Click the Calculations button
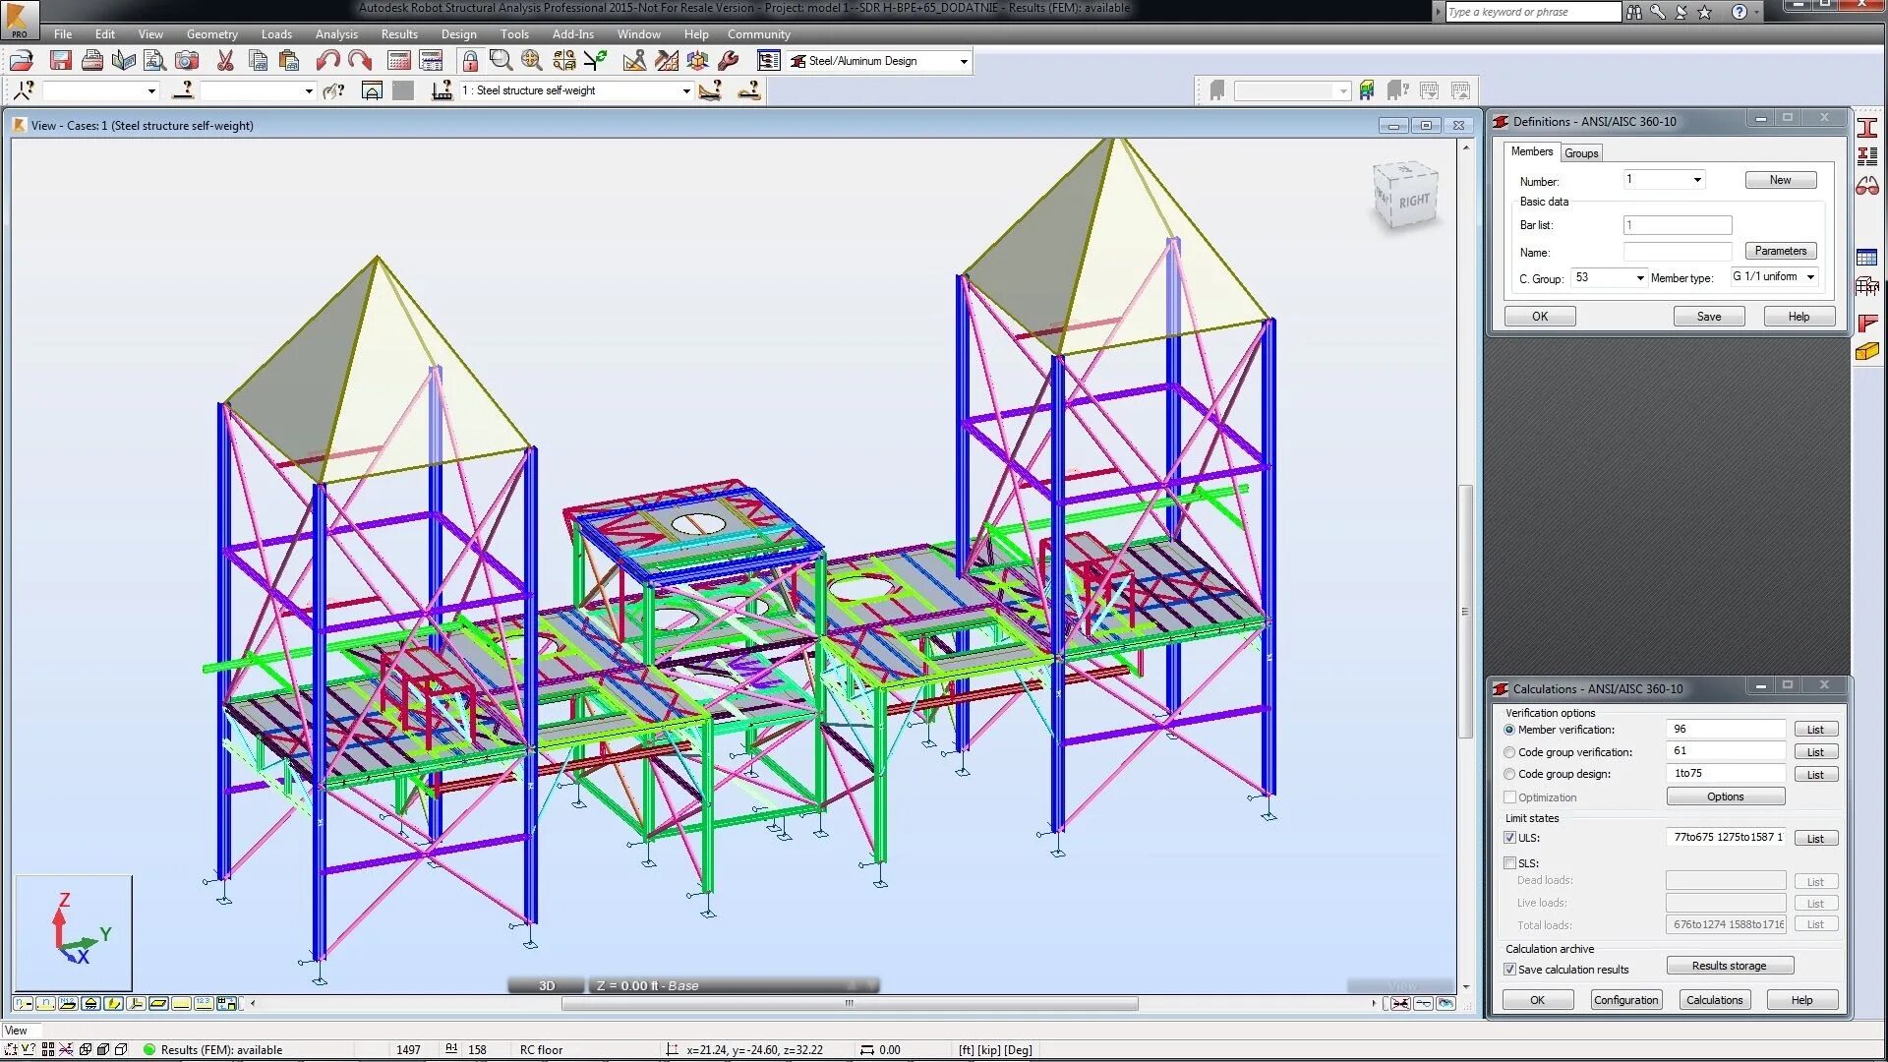 click(1714, 1000)
